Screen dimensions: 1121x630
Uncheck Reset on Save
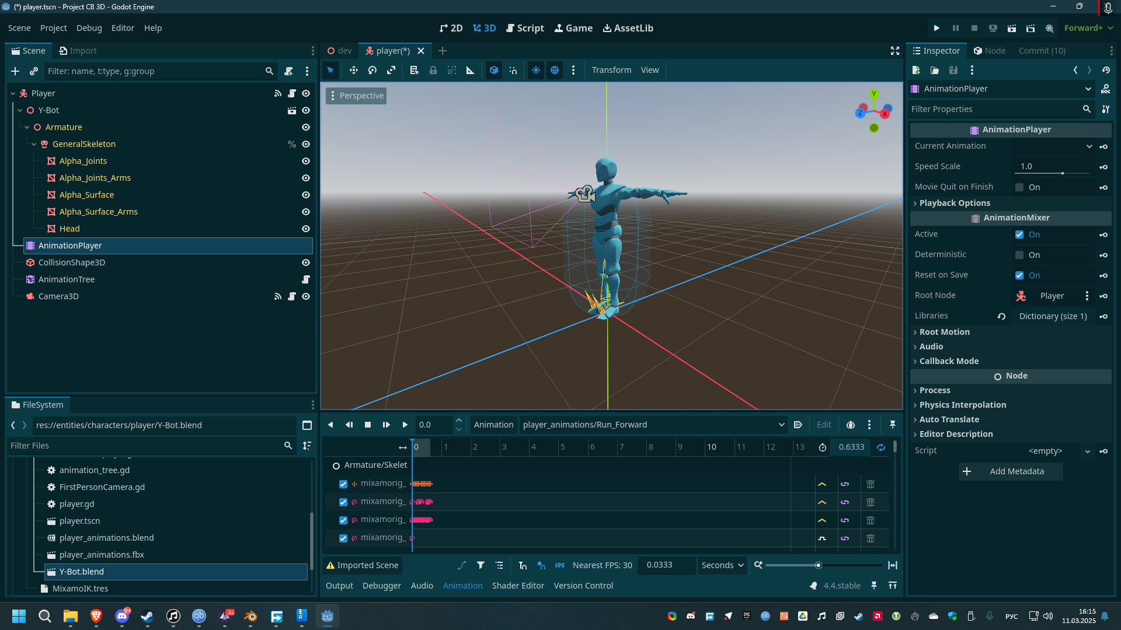tap(1019, 275)
